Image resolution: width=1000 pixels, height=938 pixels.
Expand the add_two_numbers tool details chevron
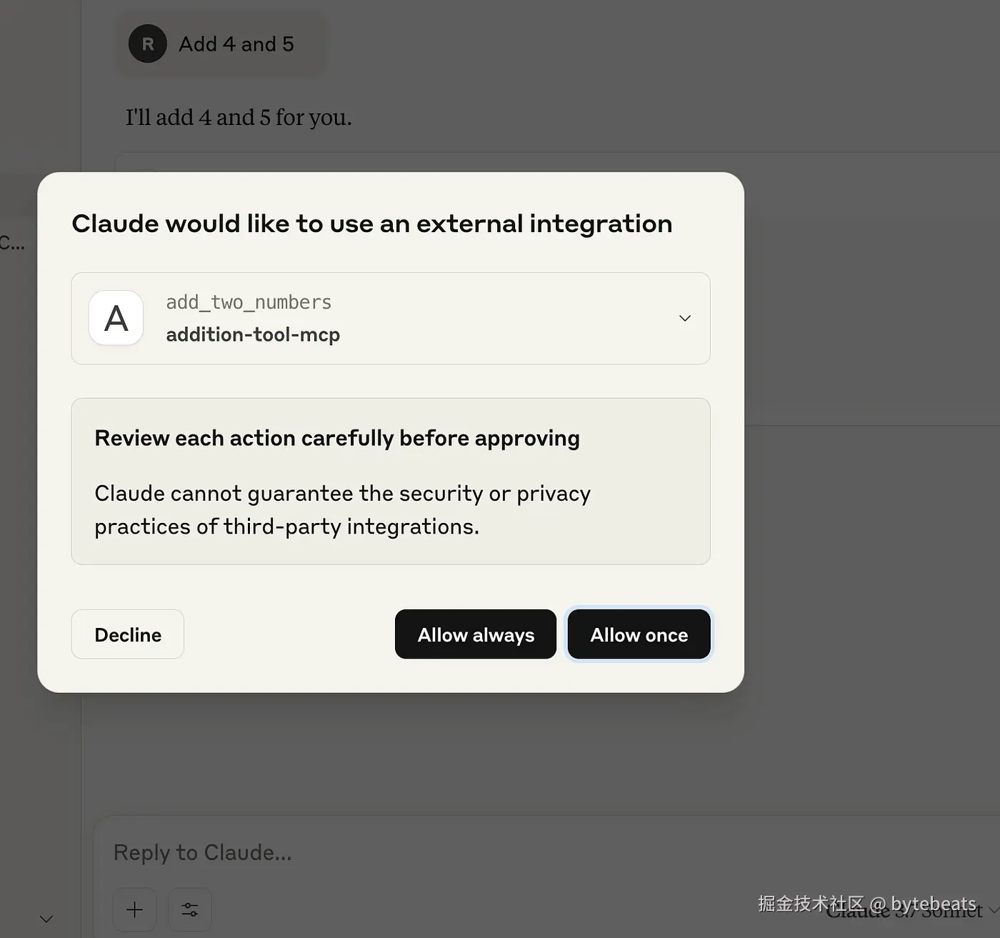684,318
